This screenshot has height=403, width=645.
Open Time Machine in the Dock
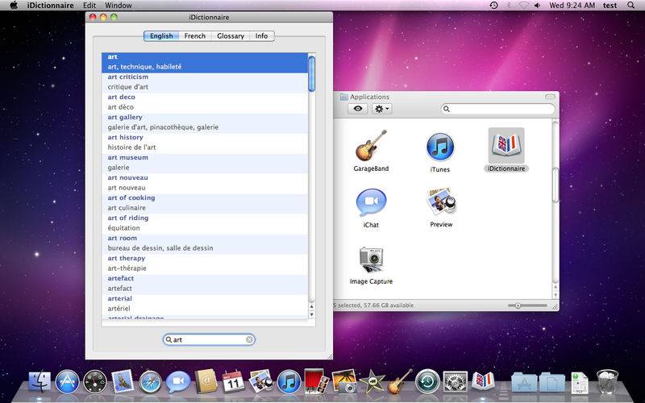click(x=427, y=381)
